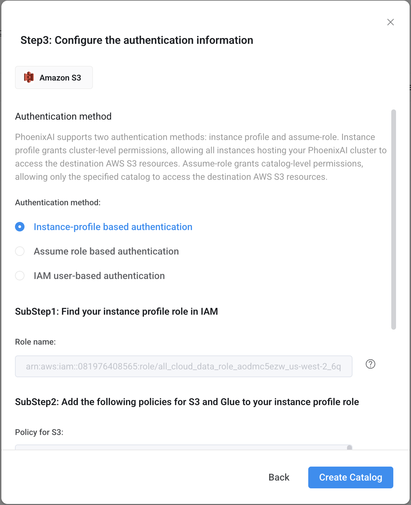Click the Assume role based authentication label
This screenshot has width=411, height=505.
106,251
